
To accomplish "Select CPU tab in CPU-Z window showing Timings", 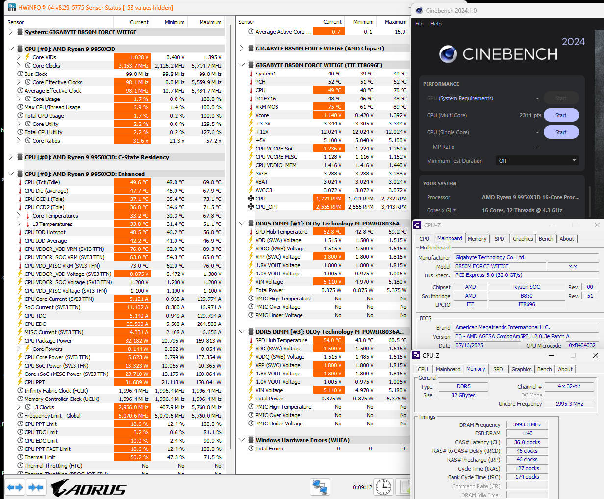I will 423,369.
